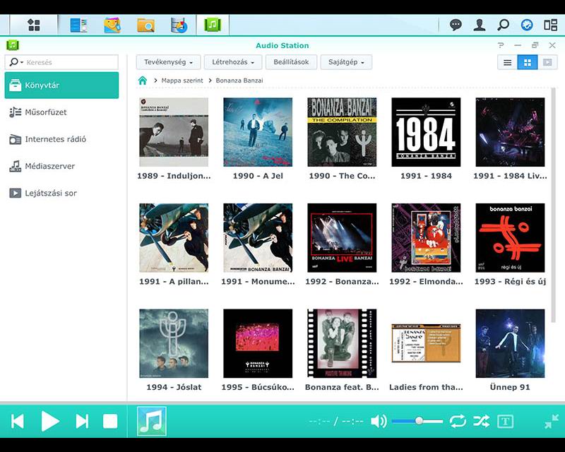The image size is (565, 452).
Task: Click the home breadcrumb icon
Action: [143, 81]
